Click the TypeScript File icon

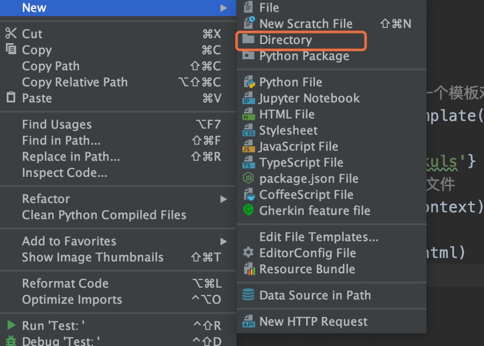[248, 163]
